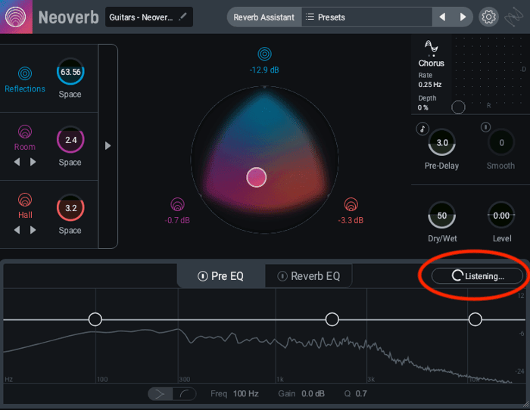
Task: Click the Listening... button
Action: coord(477,276)
